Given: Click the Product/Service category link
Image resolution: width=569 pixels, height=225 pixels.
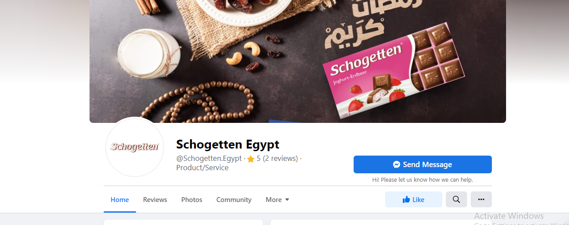Looking at the screenshot, I should (x=203, y=168).
